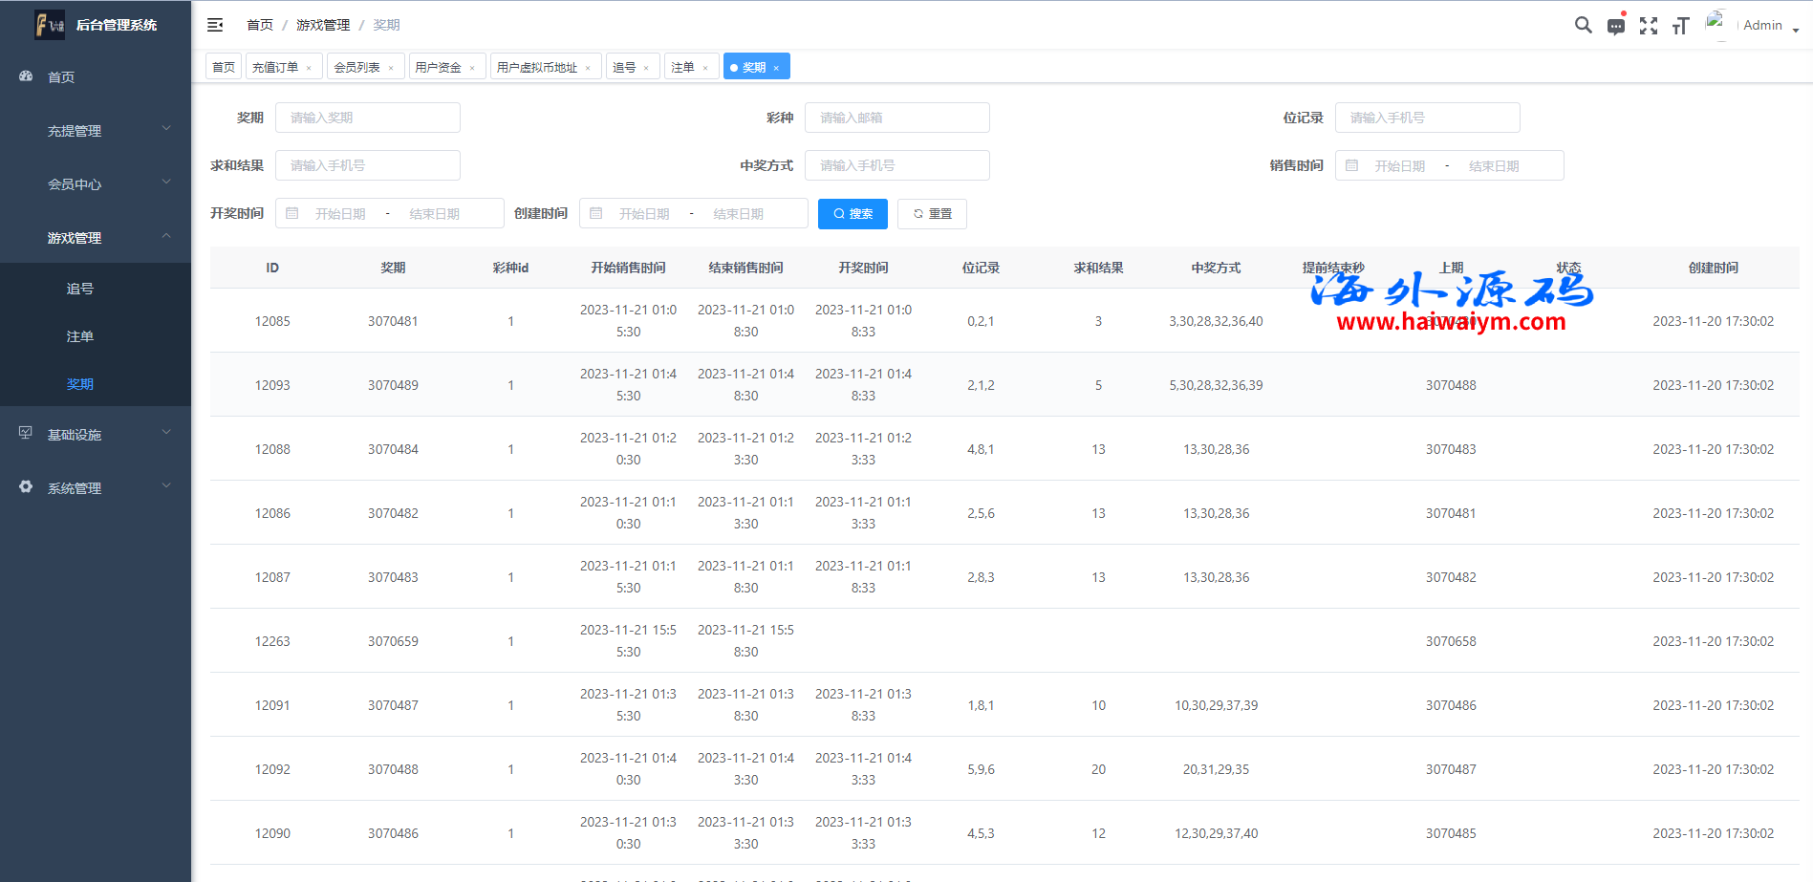Screen dimensions: 1813x882
Task: Expand the 会员中心 sidebar menu
Action: click(x=96, y=183)
